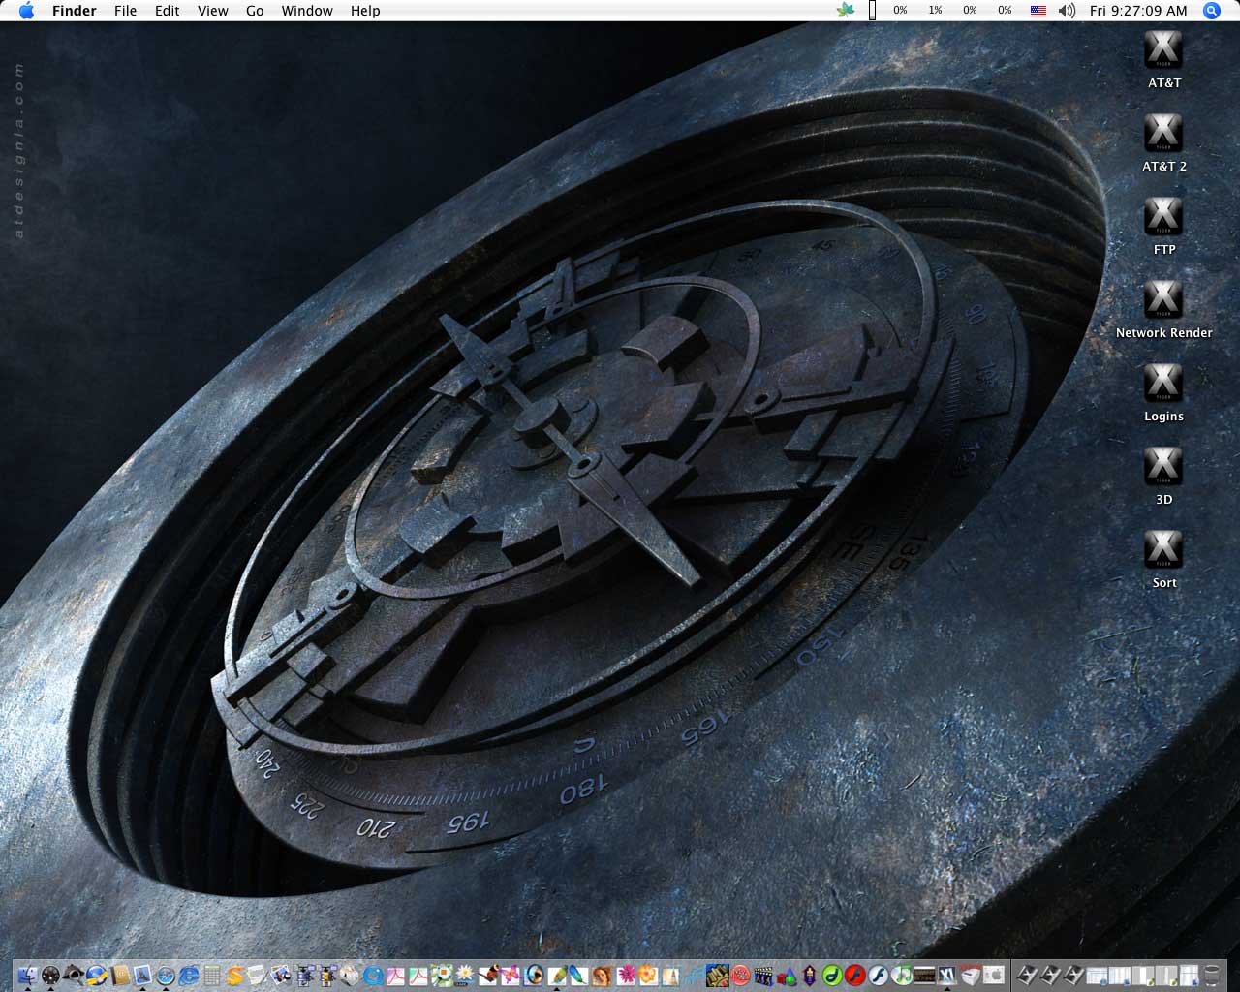Open Address Book in the Dock

(x=119, y=975)
